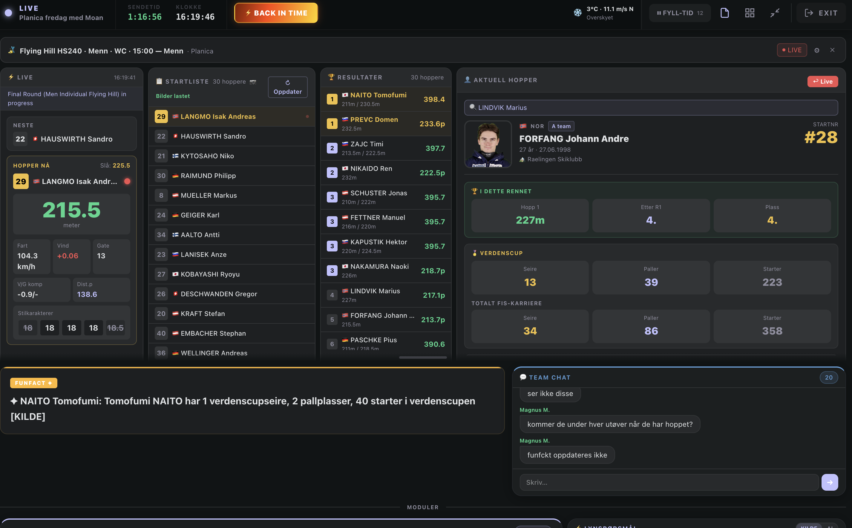Open the grid layout icon
Screen dimensions: 852x528
(x=750, y=13)
